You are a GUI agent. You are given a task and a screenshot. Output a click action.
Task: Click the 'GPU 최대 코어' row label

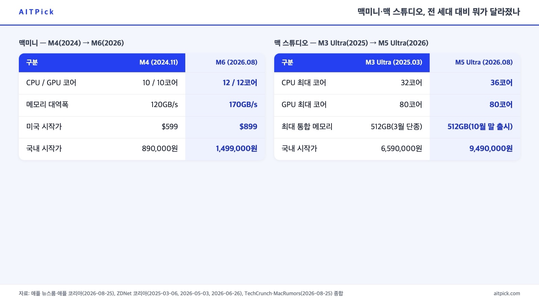pyautogui.click(x=304, y=105)
